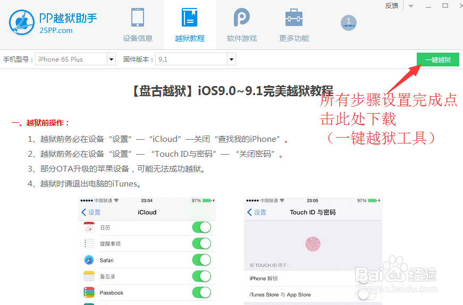Click the 提醒事项 reminders icon

(89, 243)
